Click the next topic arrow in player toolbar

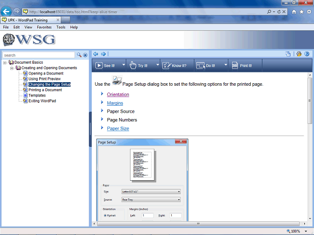(104, 54)
